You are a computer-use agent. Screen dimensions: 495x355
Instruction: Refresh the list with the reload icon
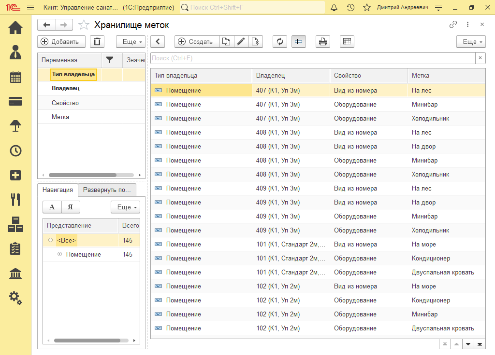279,41
